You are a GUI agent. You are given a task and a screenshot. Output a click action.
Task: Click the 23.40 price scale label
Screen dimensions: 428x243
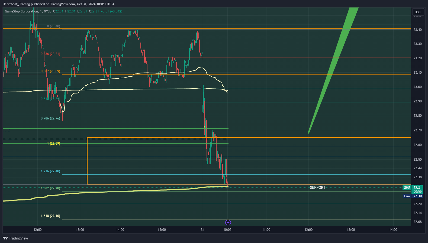pos(417,30)
